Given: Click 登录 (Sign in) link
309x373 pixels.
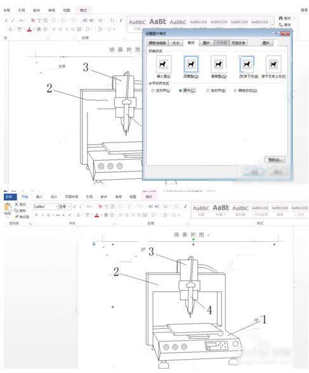Looking at the screenshot, I should point(304,10).
